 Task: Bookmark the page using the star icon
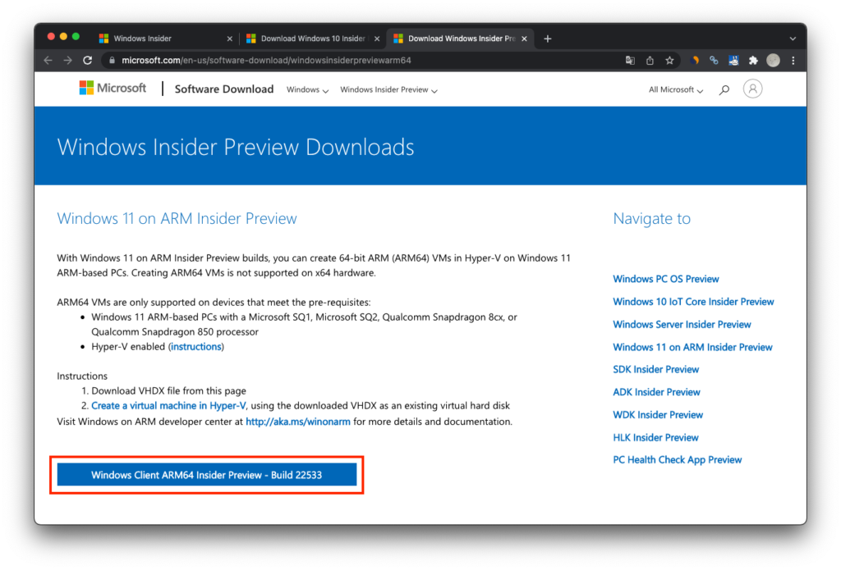point(669,60)
